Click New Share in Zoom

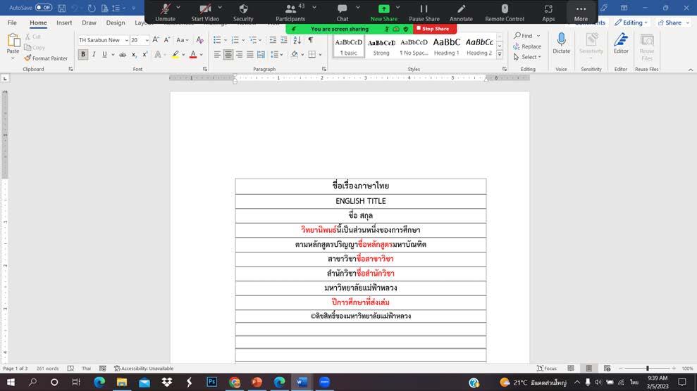[383, 13]
